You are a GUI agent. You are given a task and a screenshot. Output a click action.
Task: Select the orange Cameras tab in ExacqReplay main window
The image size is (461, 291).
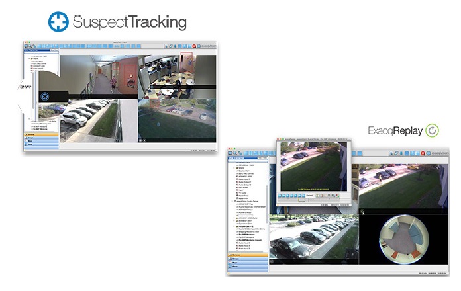pyautogui.click(x=248, y=255)
